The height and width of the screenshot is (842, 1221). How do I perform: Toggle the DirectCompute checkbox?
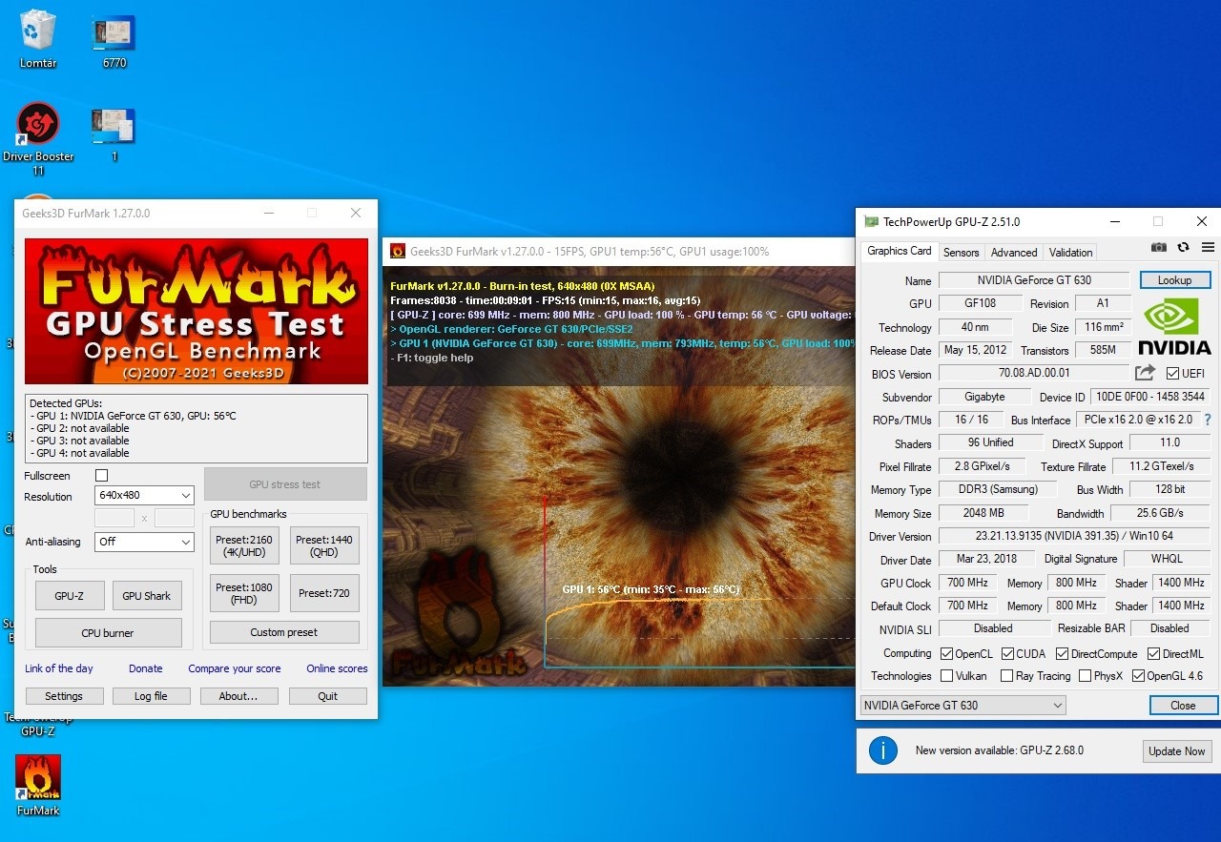1062,653
